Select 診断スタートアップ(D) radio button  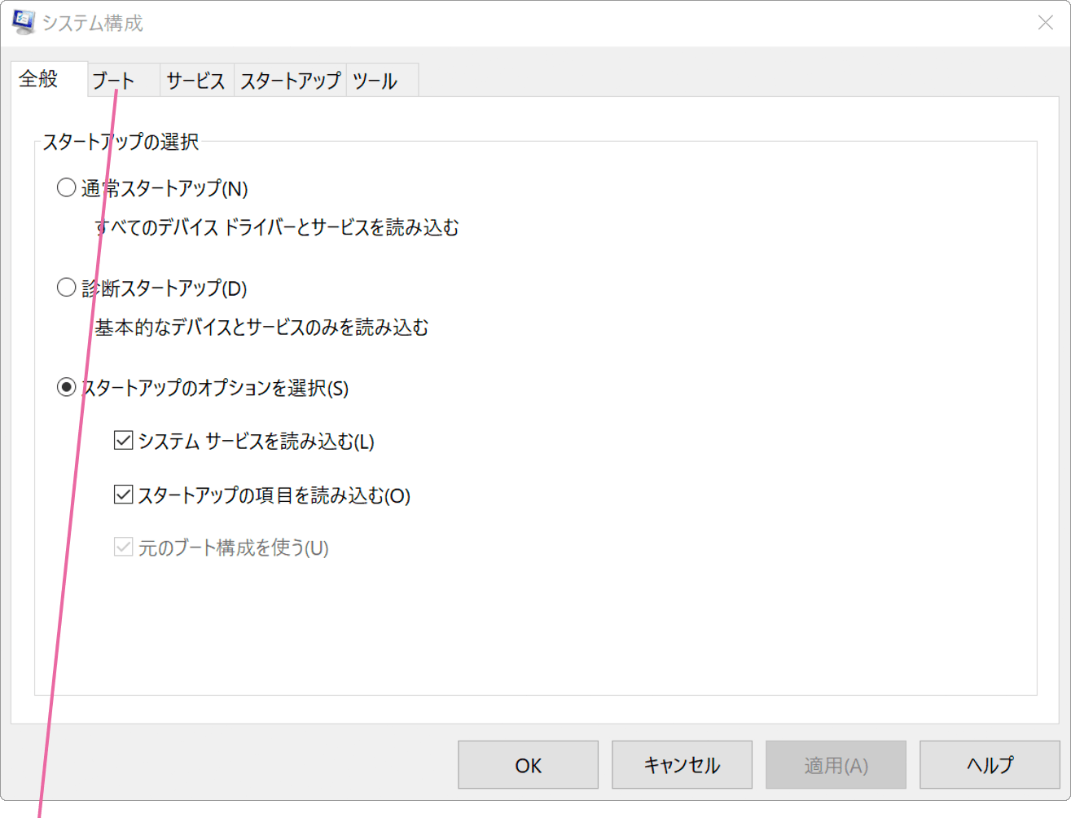point(67,288)
